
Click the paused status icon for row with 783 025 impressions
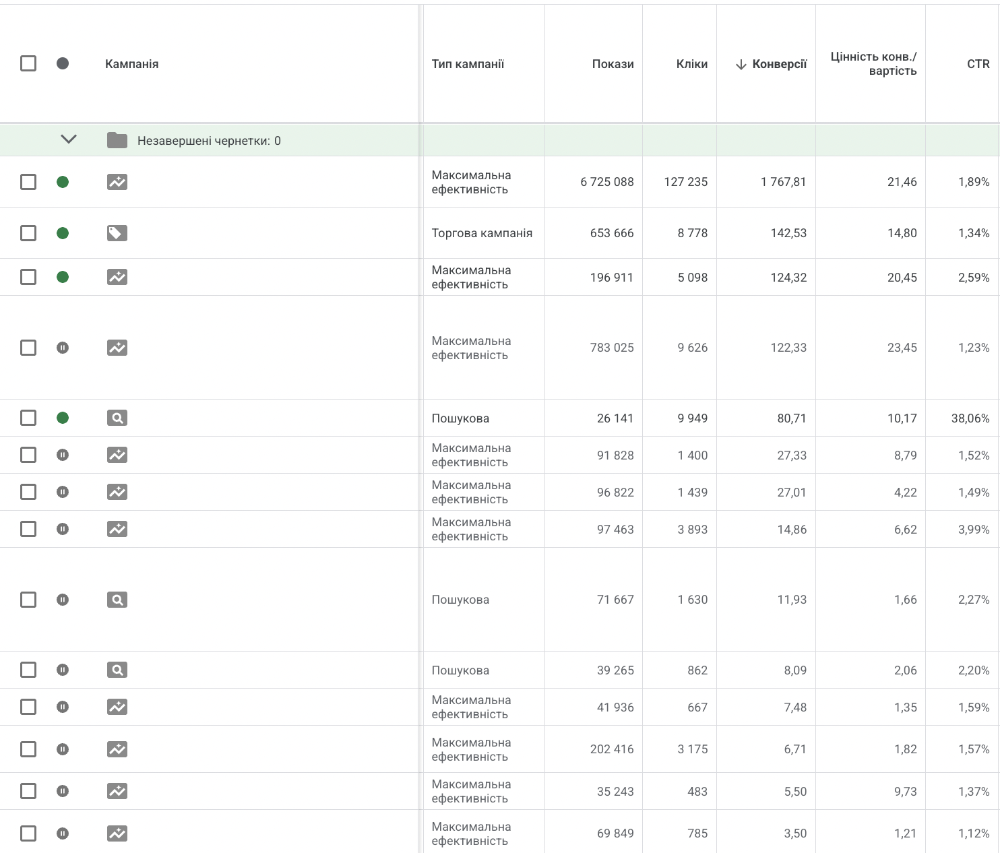pos(63,348)
